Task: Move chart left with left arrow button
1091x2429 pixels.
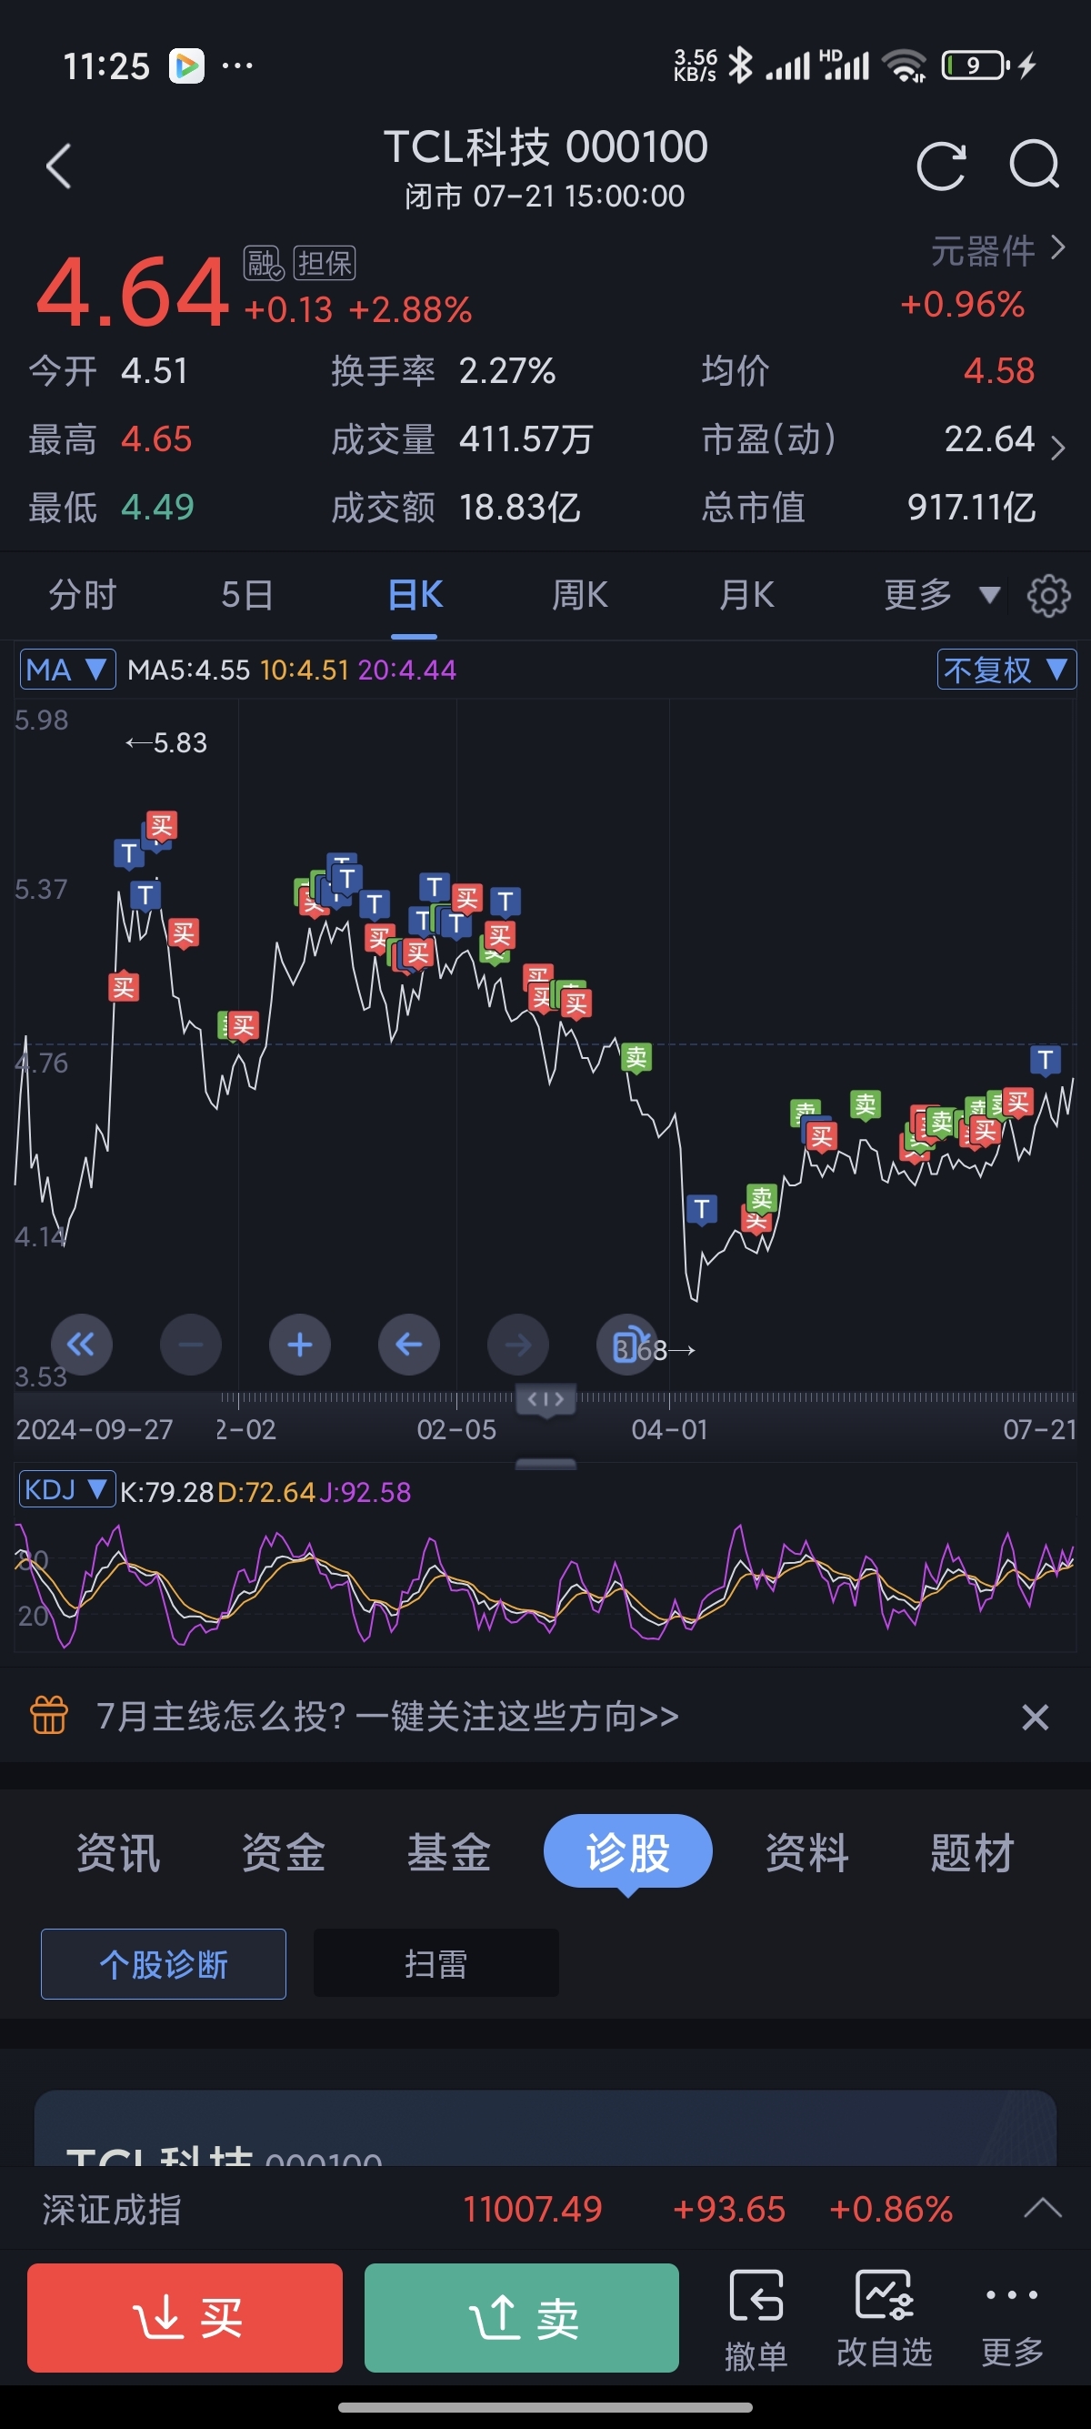Action: 409,1344
